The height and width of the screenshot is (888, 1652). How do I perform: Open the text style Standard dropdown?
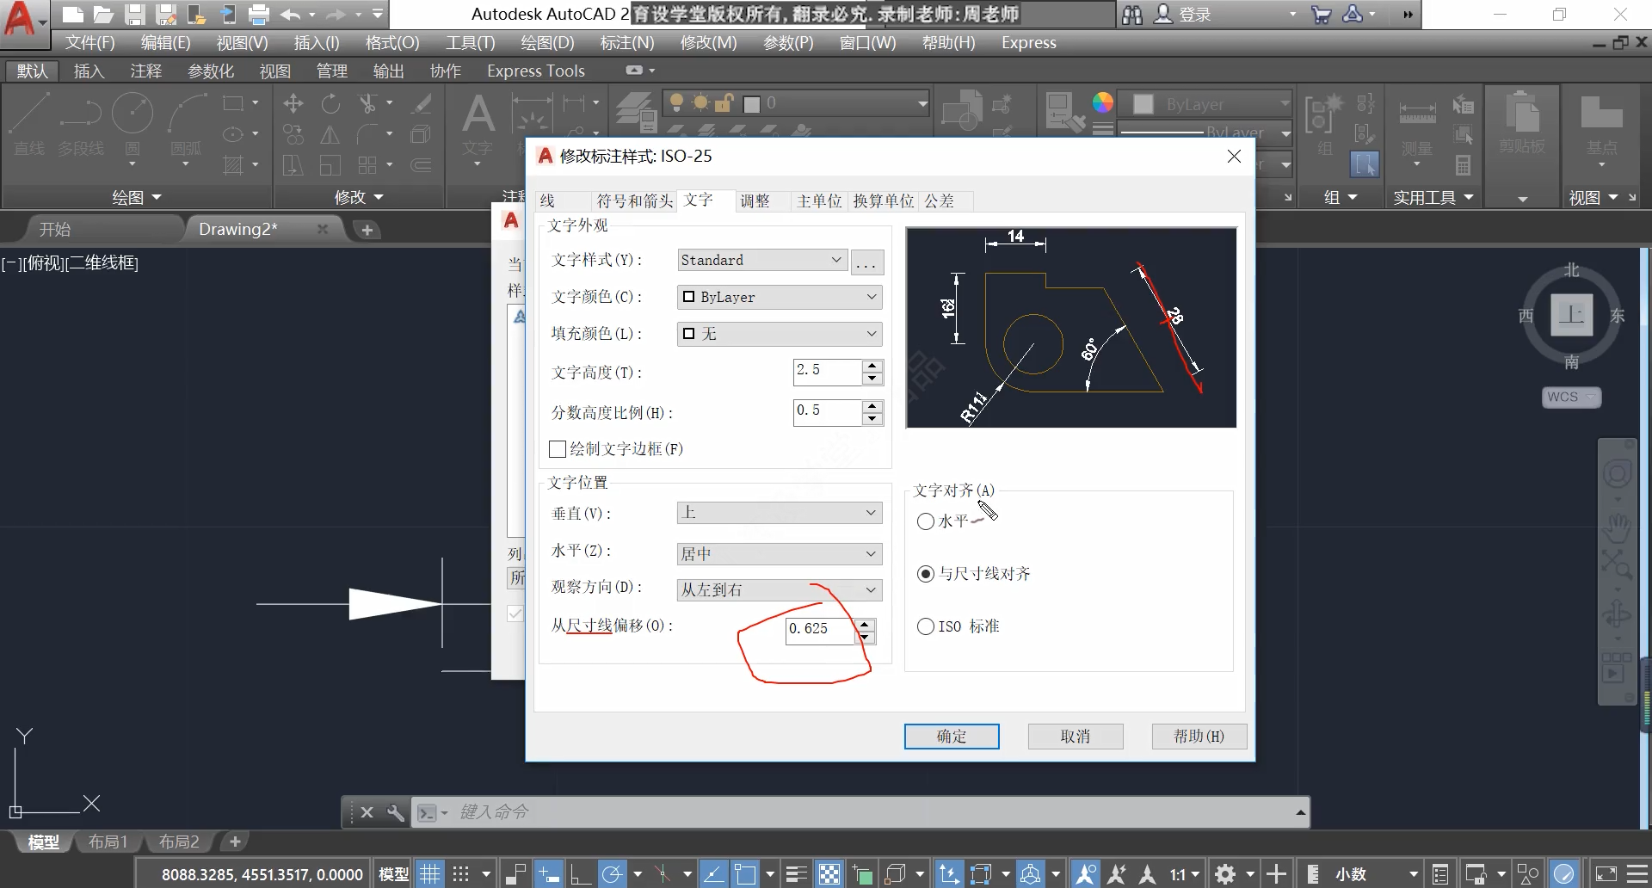click(761, 261)
